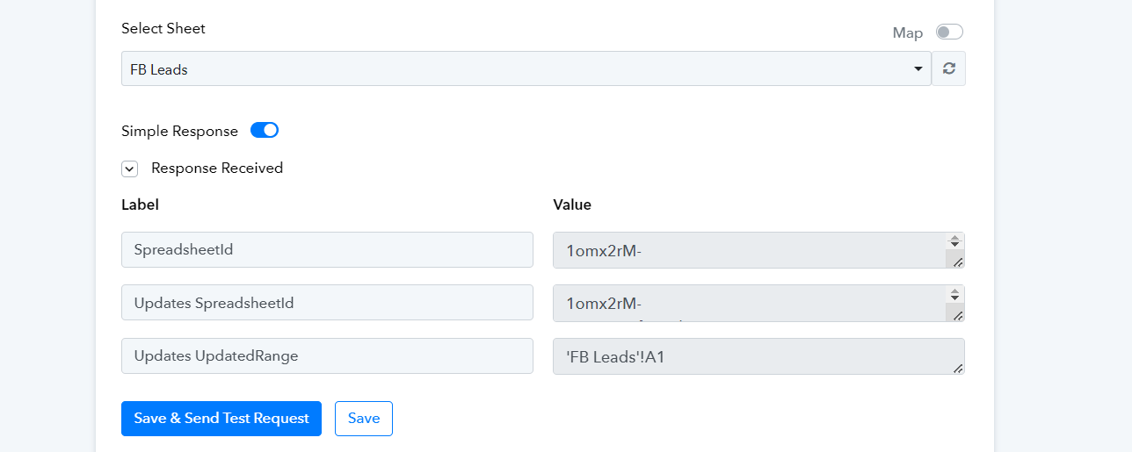1132x452 pixels.
Task: Click the Updates SpreadsheetId value text area
Action: (749, 303)
